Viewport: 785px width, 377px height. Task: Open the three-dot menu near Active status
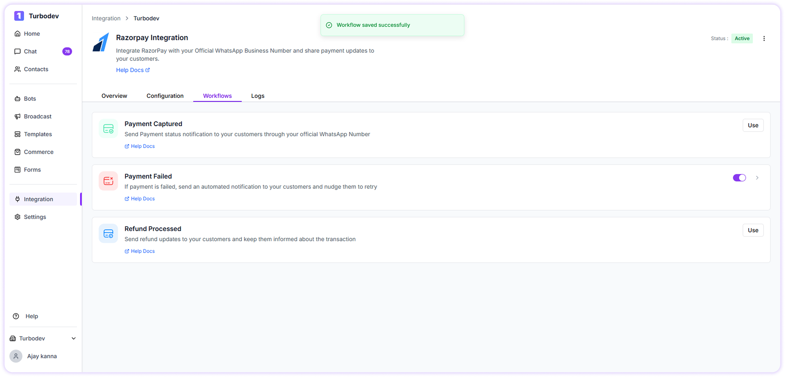[764, 38]
